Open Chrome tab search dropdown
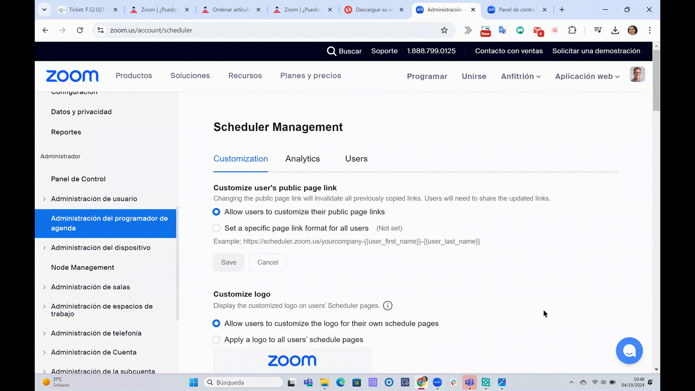695x391 pixels. pyautogui.click(x=44, y=10)
